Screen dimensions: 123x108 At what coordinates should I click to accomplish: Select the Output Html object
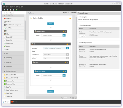coord(13,43)
